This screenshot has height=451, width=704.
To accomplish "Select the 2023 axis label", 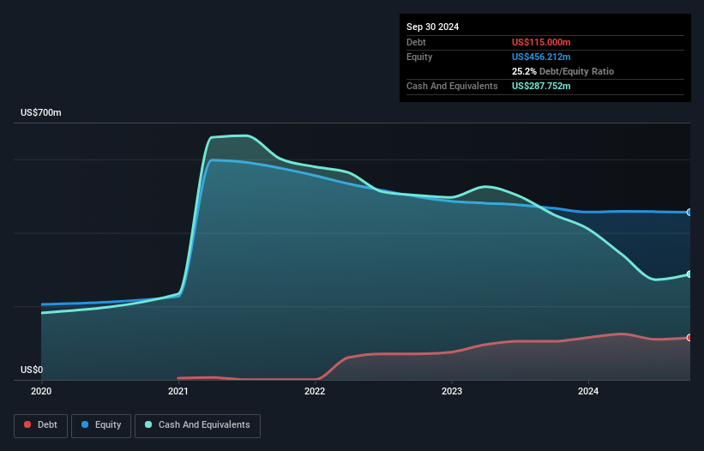I will (x=452, y=391).
